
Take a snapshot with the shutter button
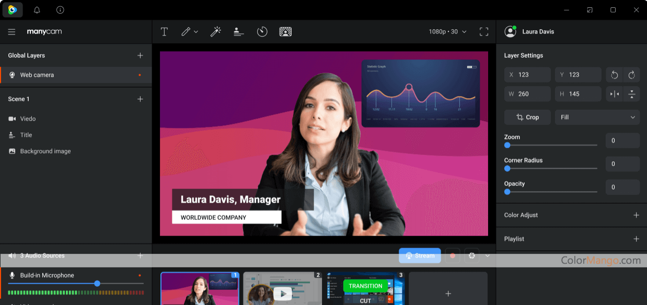pyautogui.click(x=471, y=255)
